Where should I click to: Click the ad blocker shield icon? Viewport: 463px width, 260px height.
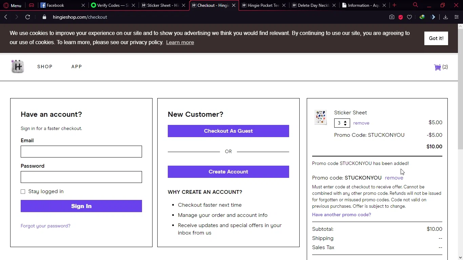(x=401, y=17)
